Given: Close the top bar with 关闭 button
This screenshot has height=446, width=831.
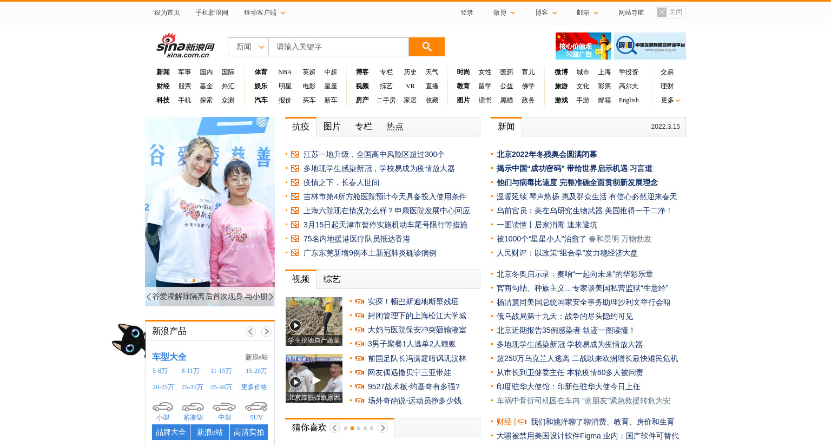Looking at the screenshot, I should click(671, 12).
